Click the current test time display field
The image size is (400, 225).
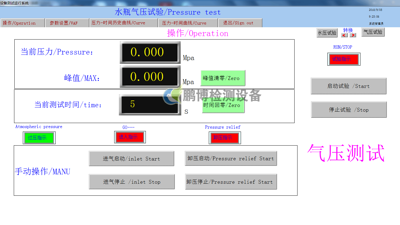click(150, 105)
